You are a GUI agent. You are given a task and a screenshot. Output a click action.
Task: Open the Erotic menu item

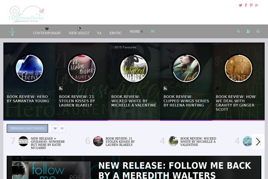point(116,33)
